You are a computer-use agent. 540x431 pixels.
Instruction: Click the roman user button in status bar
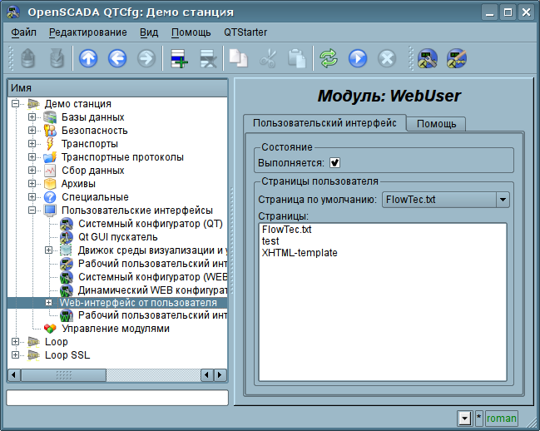click(501, 418)
